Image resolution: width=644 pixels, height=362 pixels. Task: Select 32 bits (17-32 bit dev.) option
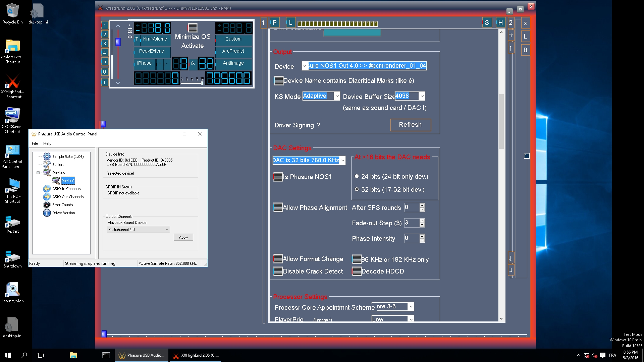point(357,189)
